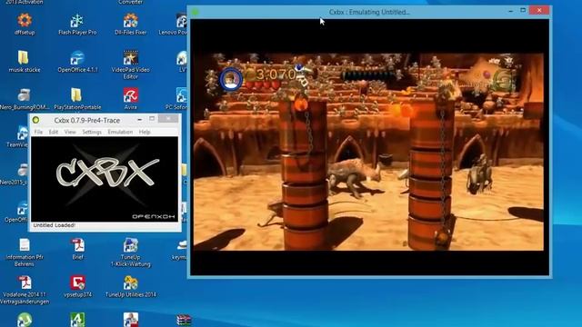
Task: Click the Cxbx window title icon
Action: (36, 120)
